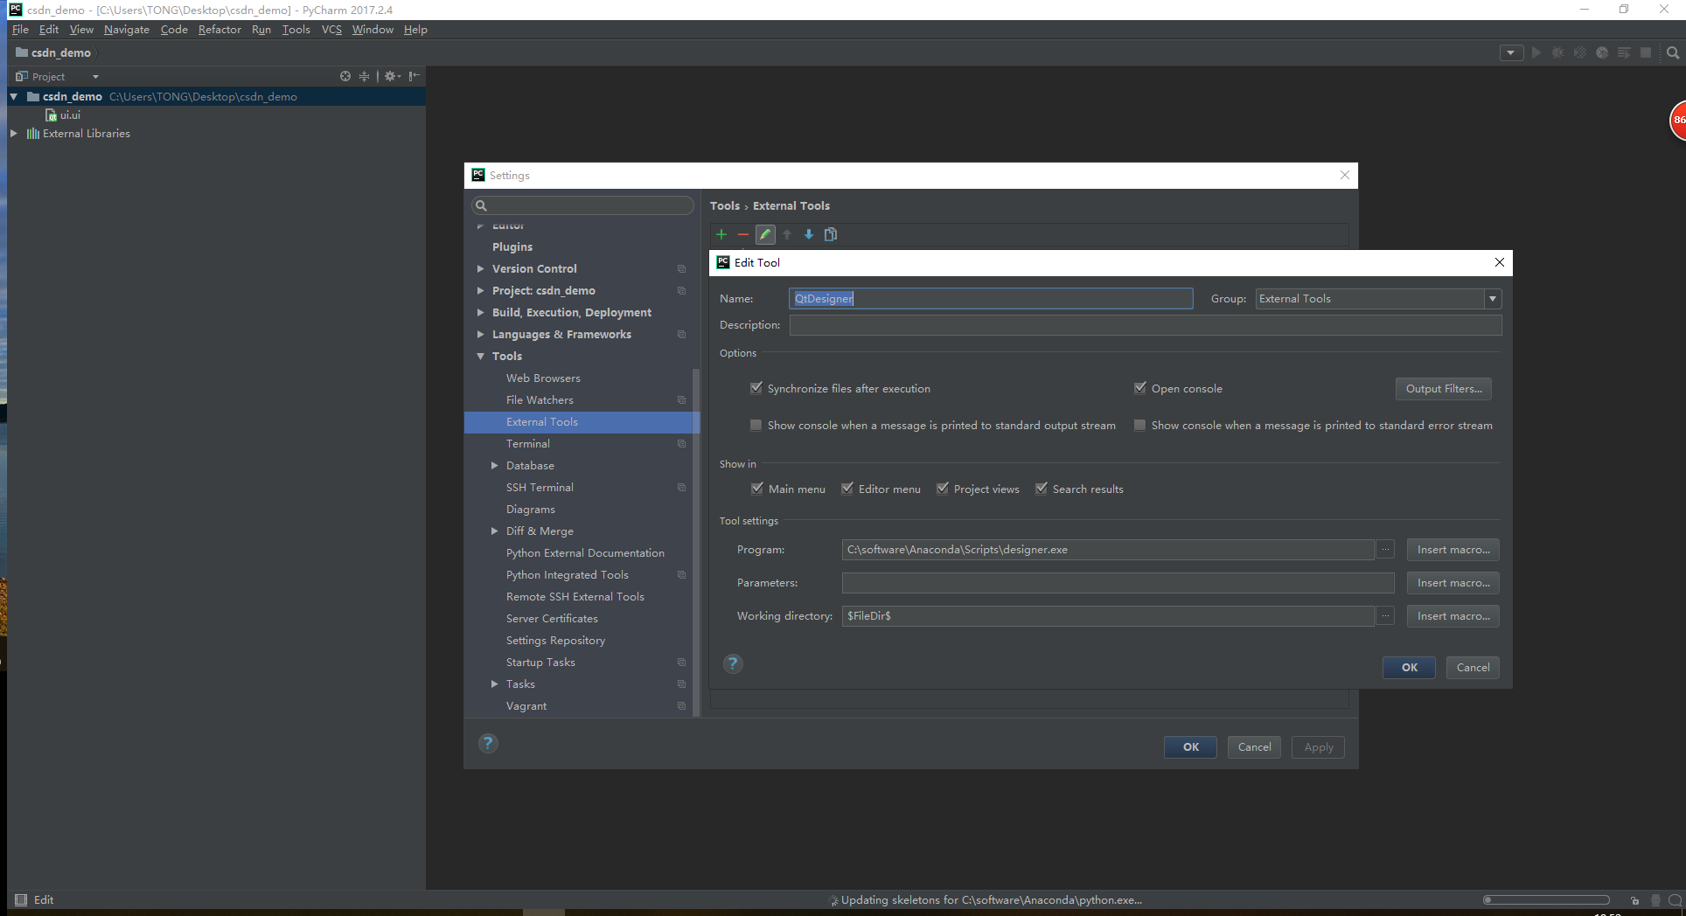Uncheck the Main menu checkbox

coord(757,489)
